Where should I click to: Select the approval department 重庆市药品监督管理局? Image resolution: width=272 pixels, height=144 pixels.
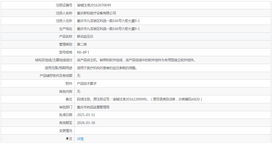click(x=93, y=107)
